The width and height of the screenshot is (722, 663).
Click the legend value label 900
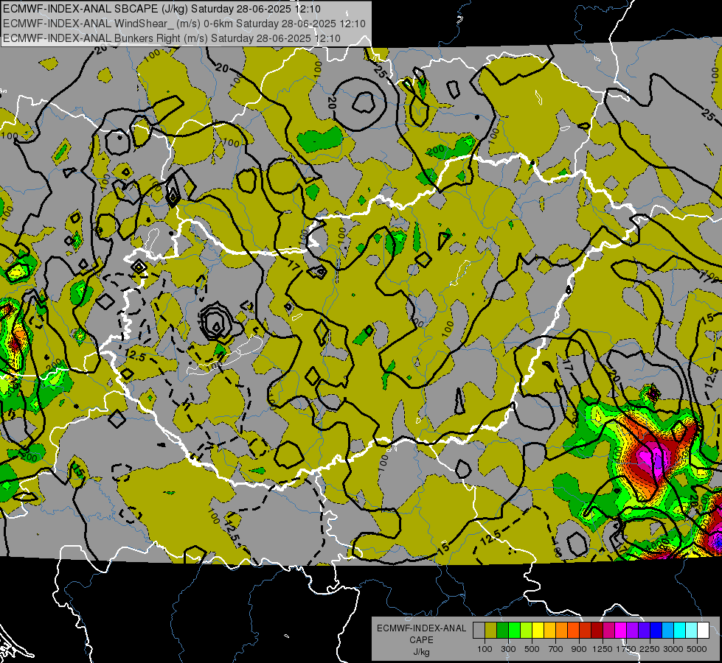click(x=579, y=649)
